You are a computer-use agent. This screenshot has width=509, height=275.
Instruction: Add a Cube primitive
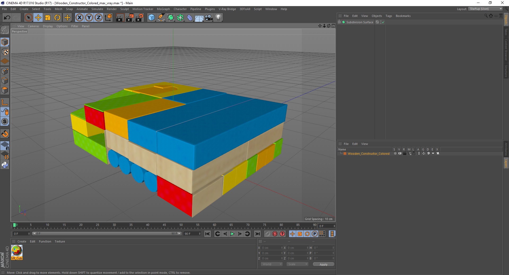tap(151, 18)
